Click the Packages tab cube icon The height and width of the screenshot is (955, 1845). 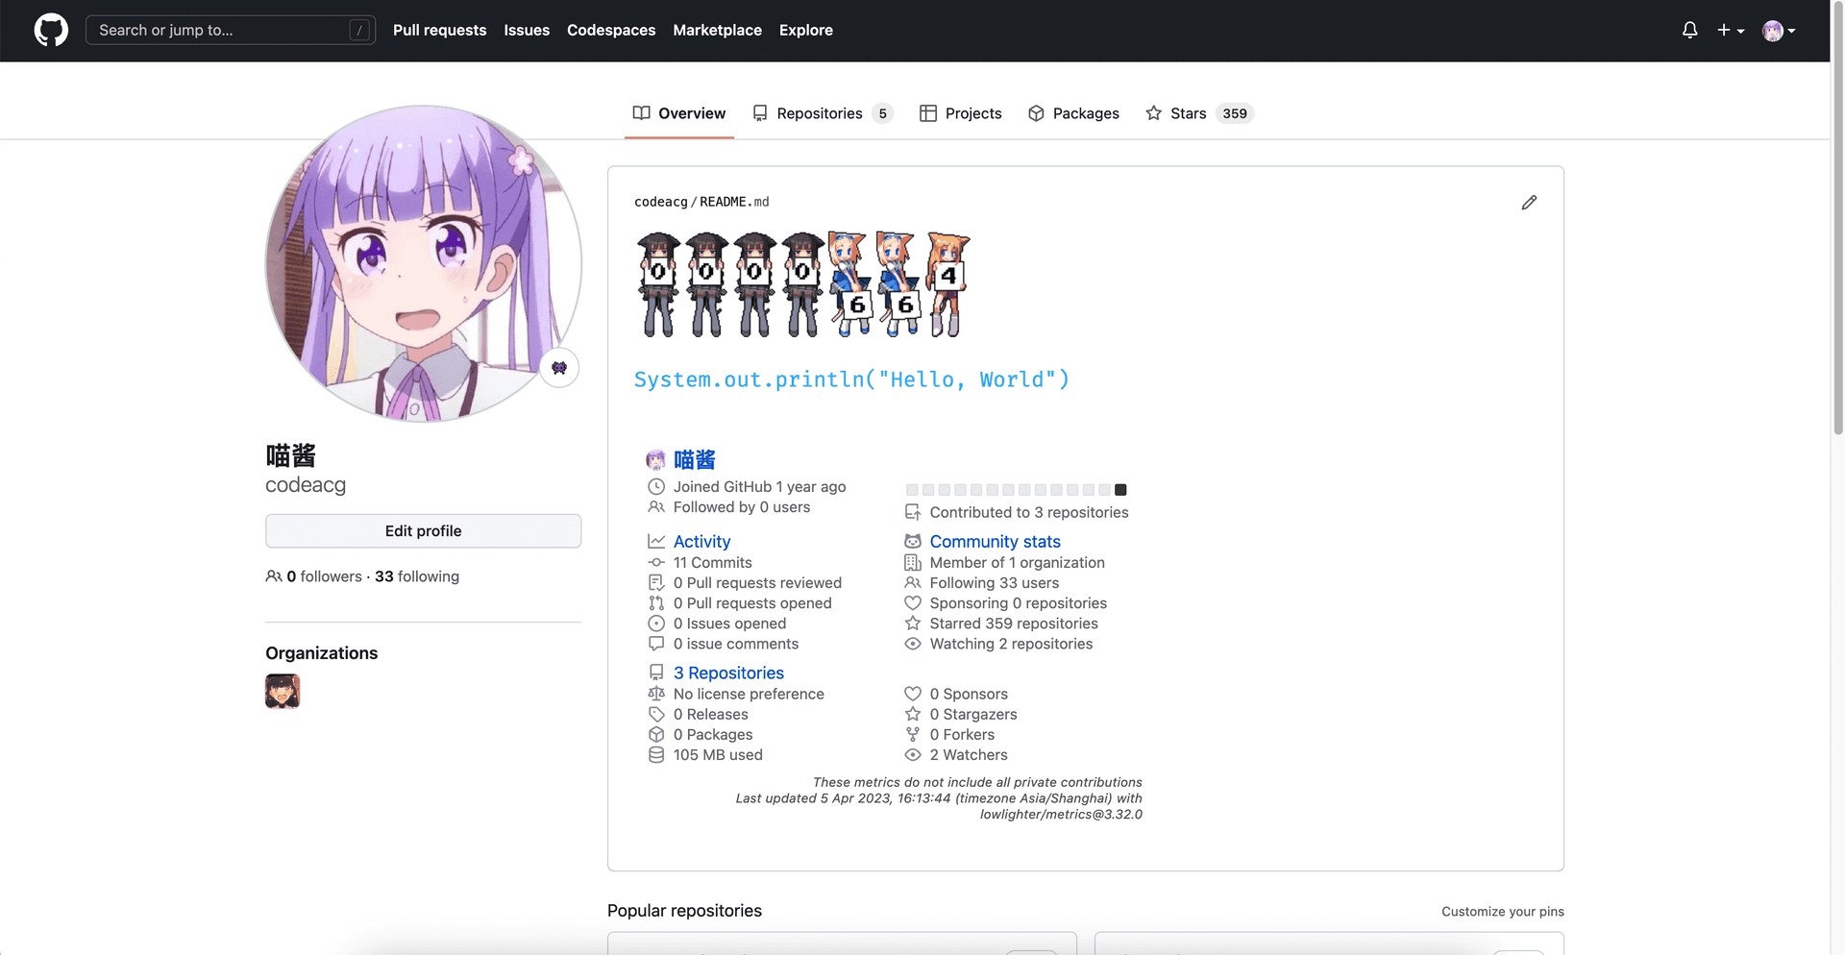click(x=1036, y=113)
